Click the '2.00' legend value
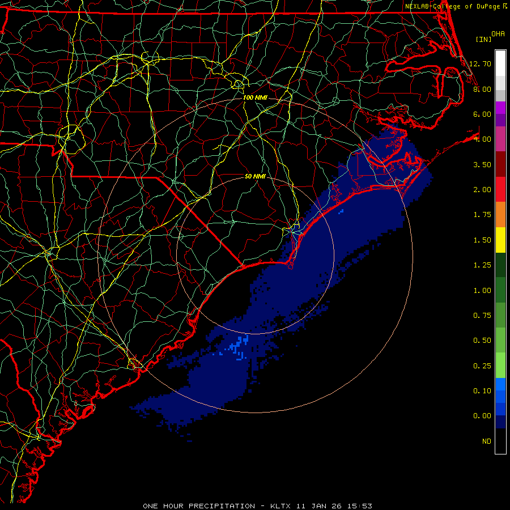510x510 pixels. 482,190
